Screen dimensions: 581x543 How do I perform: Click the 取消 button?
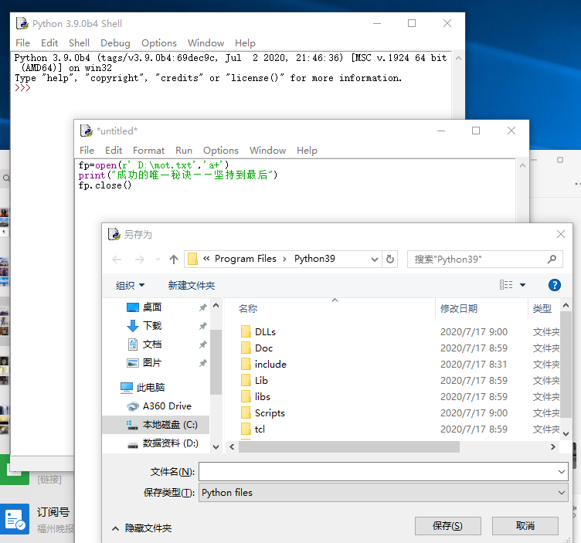point(525,526)
